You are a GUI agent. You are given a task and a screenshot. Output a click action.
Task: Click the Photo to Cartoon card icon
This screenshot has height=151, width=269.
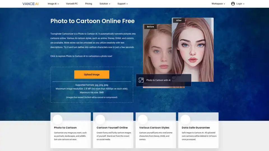(57, 120)
